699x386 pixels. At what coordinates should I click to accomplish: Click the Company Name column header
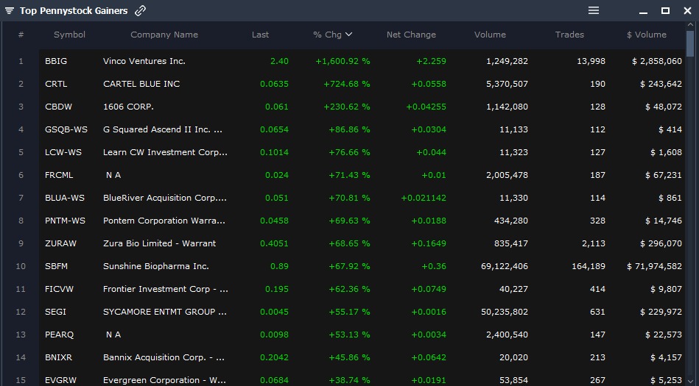(x=164, y=35)
